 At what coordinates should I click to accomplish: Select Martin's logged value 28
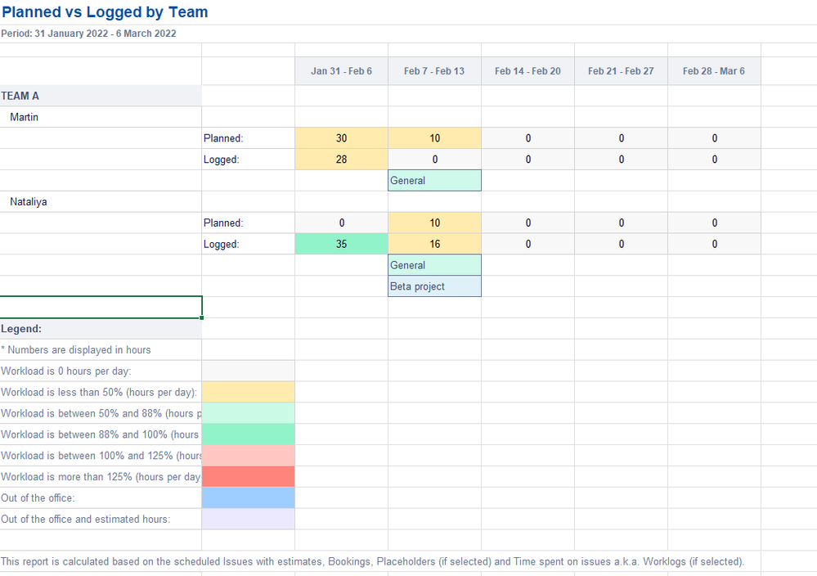pos(341,160)
